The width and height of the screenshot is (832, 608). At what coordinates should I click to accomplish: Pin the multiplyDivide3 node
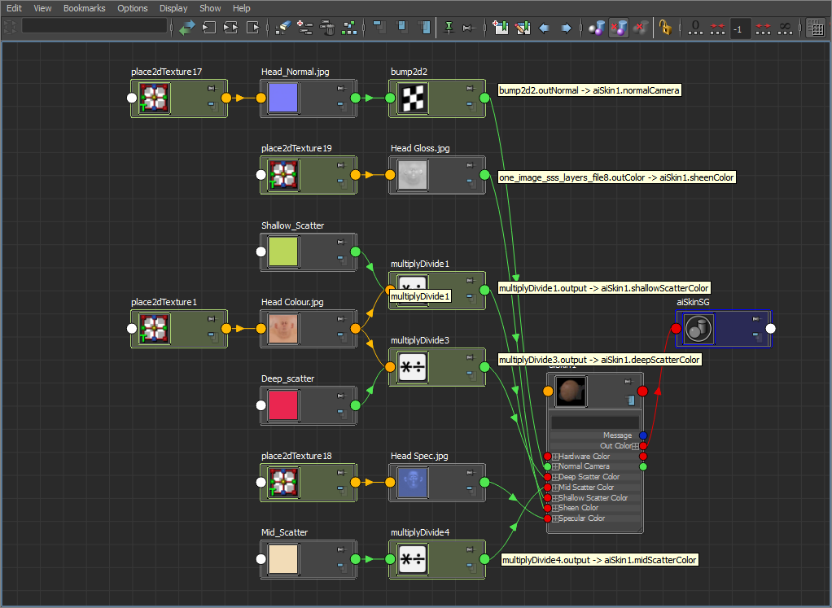pyautogui.click(x=471, y=357)
